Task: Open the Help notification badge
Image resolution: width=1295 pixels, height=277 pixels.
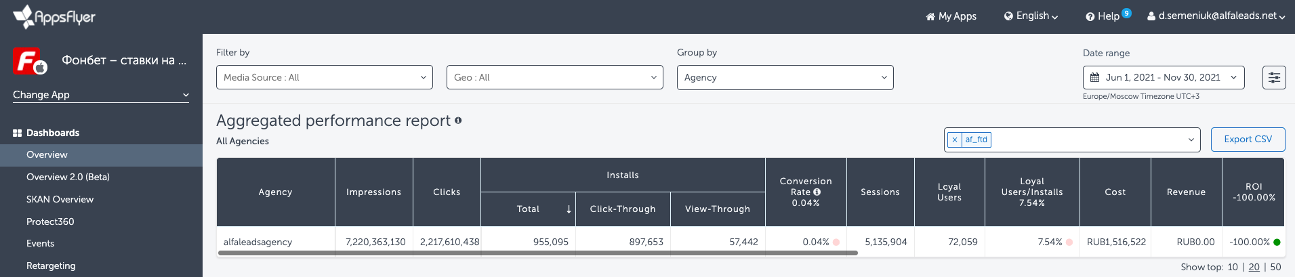Action: click(x=1126, y=13)
